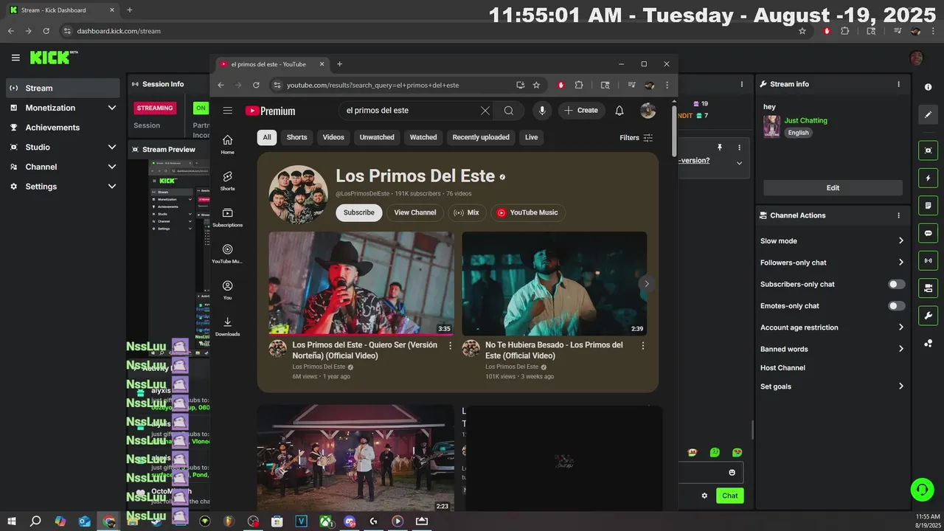This screenshot has height=531, width=944.
Task: Reload the YouTube page
Action: click(x=256, y=85)
